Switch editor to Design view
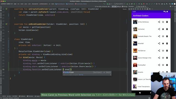This screenshot has width=176, height=99. pyautogui.click(x=125, y=7)
